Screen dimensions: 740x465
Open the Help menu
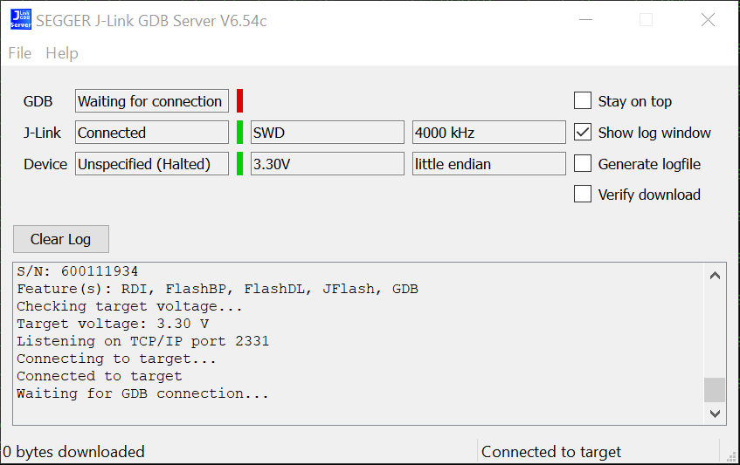click(x=62, y=53)
